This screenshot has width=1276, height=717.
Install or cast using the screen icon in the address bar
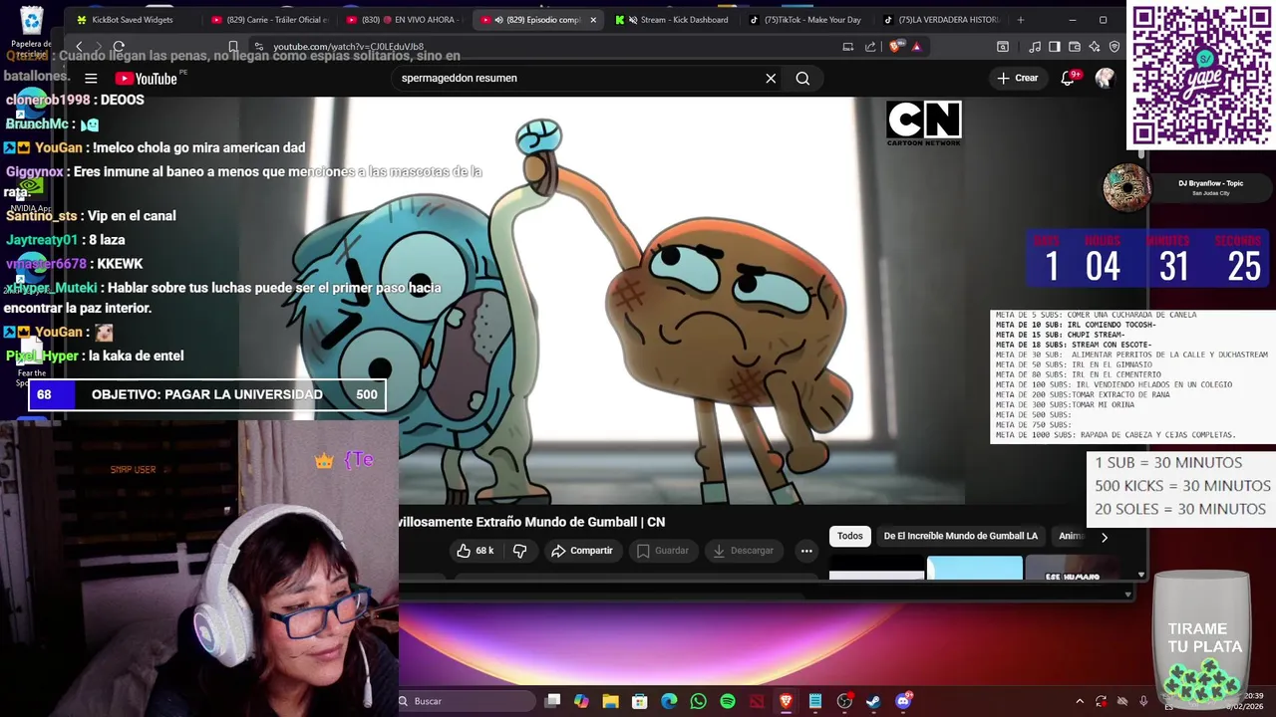tap(847, 47)
